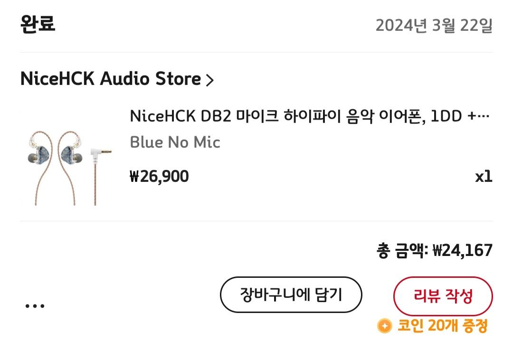Image resolution: width=513 pixels, height=350 pixels.
Task: Select the Blue No Mic option text
Action: [x=175, y=142]
